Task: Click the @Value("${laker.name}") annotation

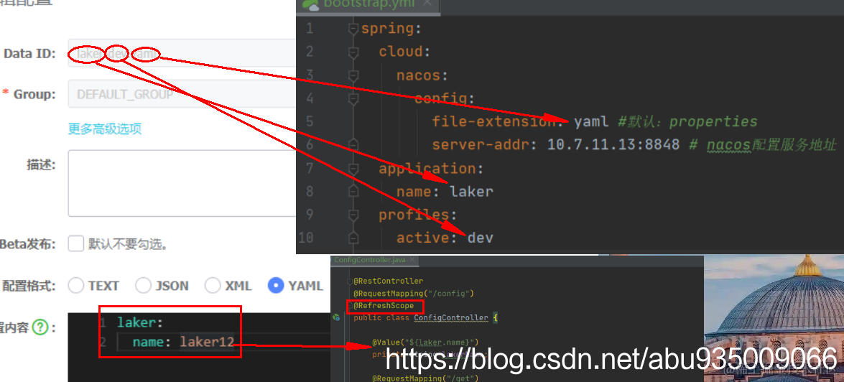Action: click(425, 342)
